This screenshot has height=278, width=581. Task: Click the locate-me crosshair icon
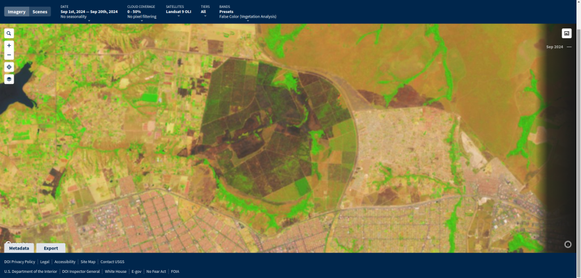point(9,67)
